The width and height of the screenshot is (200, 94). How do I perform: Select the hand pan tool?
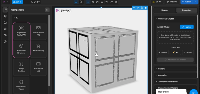tap(93, 2)
